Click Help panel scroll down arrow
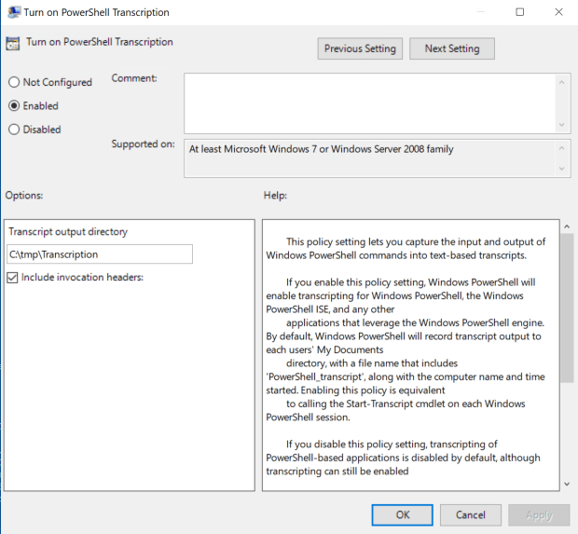Screen dimensions: 578x534 (567, 484)
